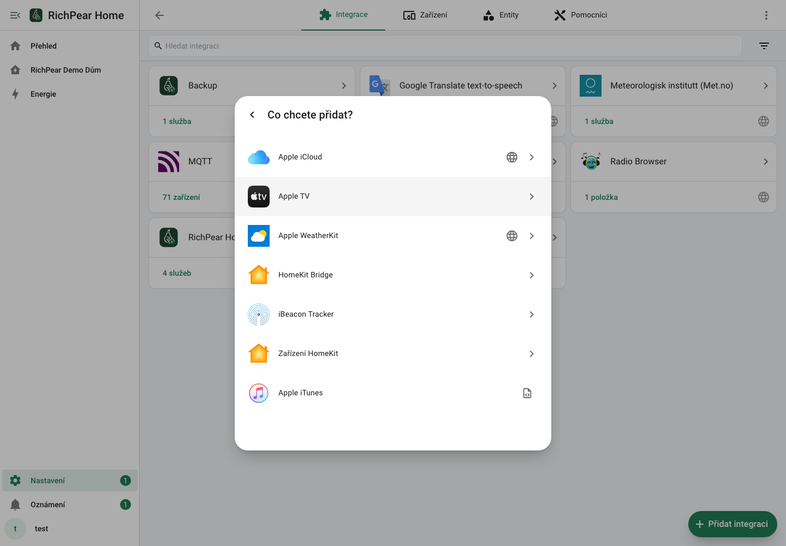Click the RichPear card logo icon

coord(169,238)
